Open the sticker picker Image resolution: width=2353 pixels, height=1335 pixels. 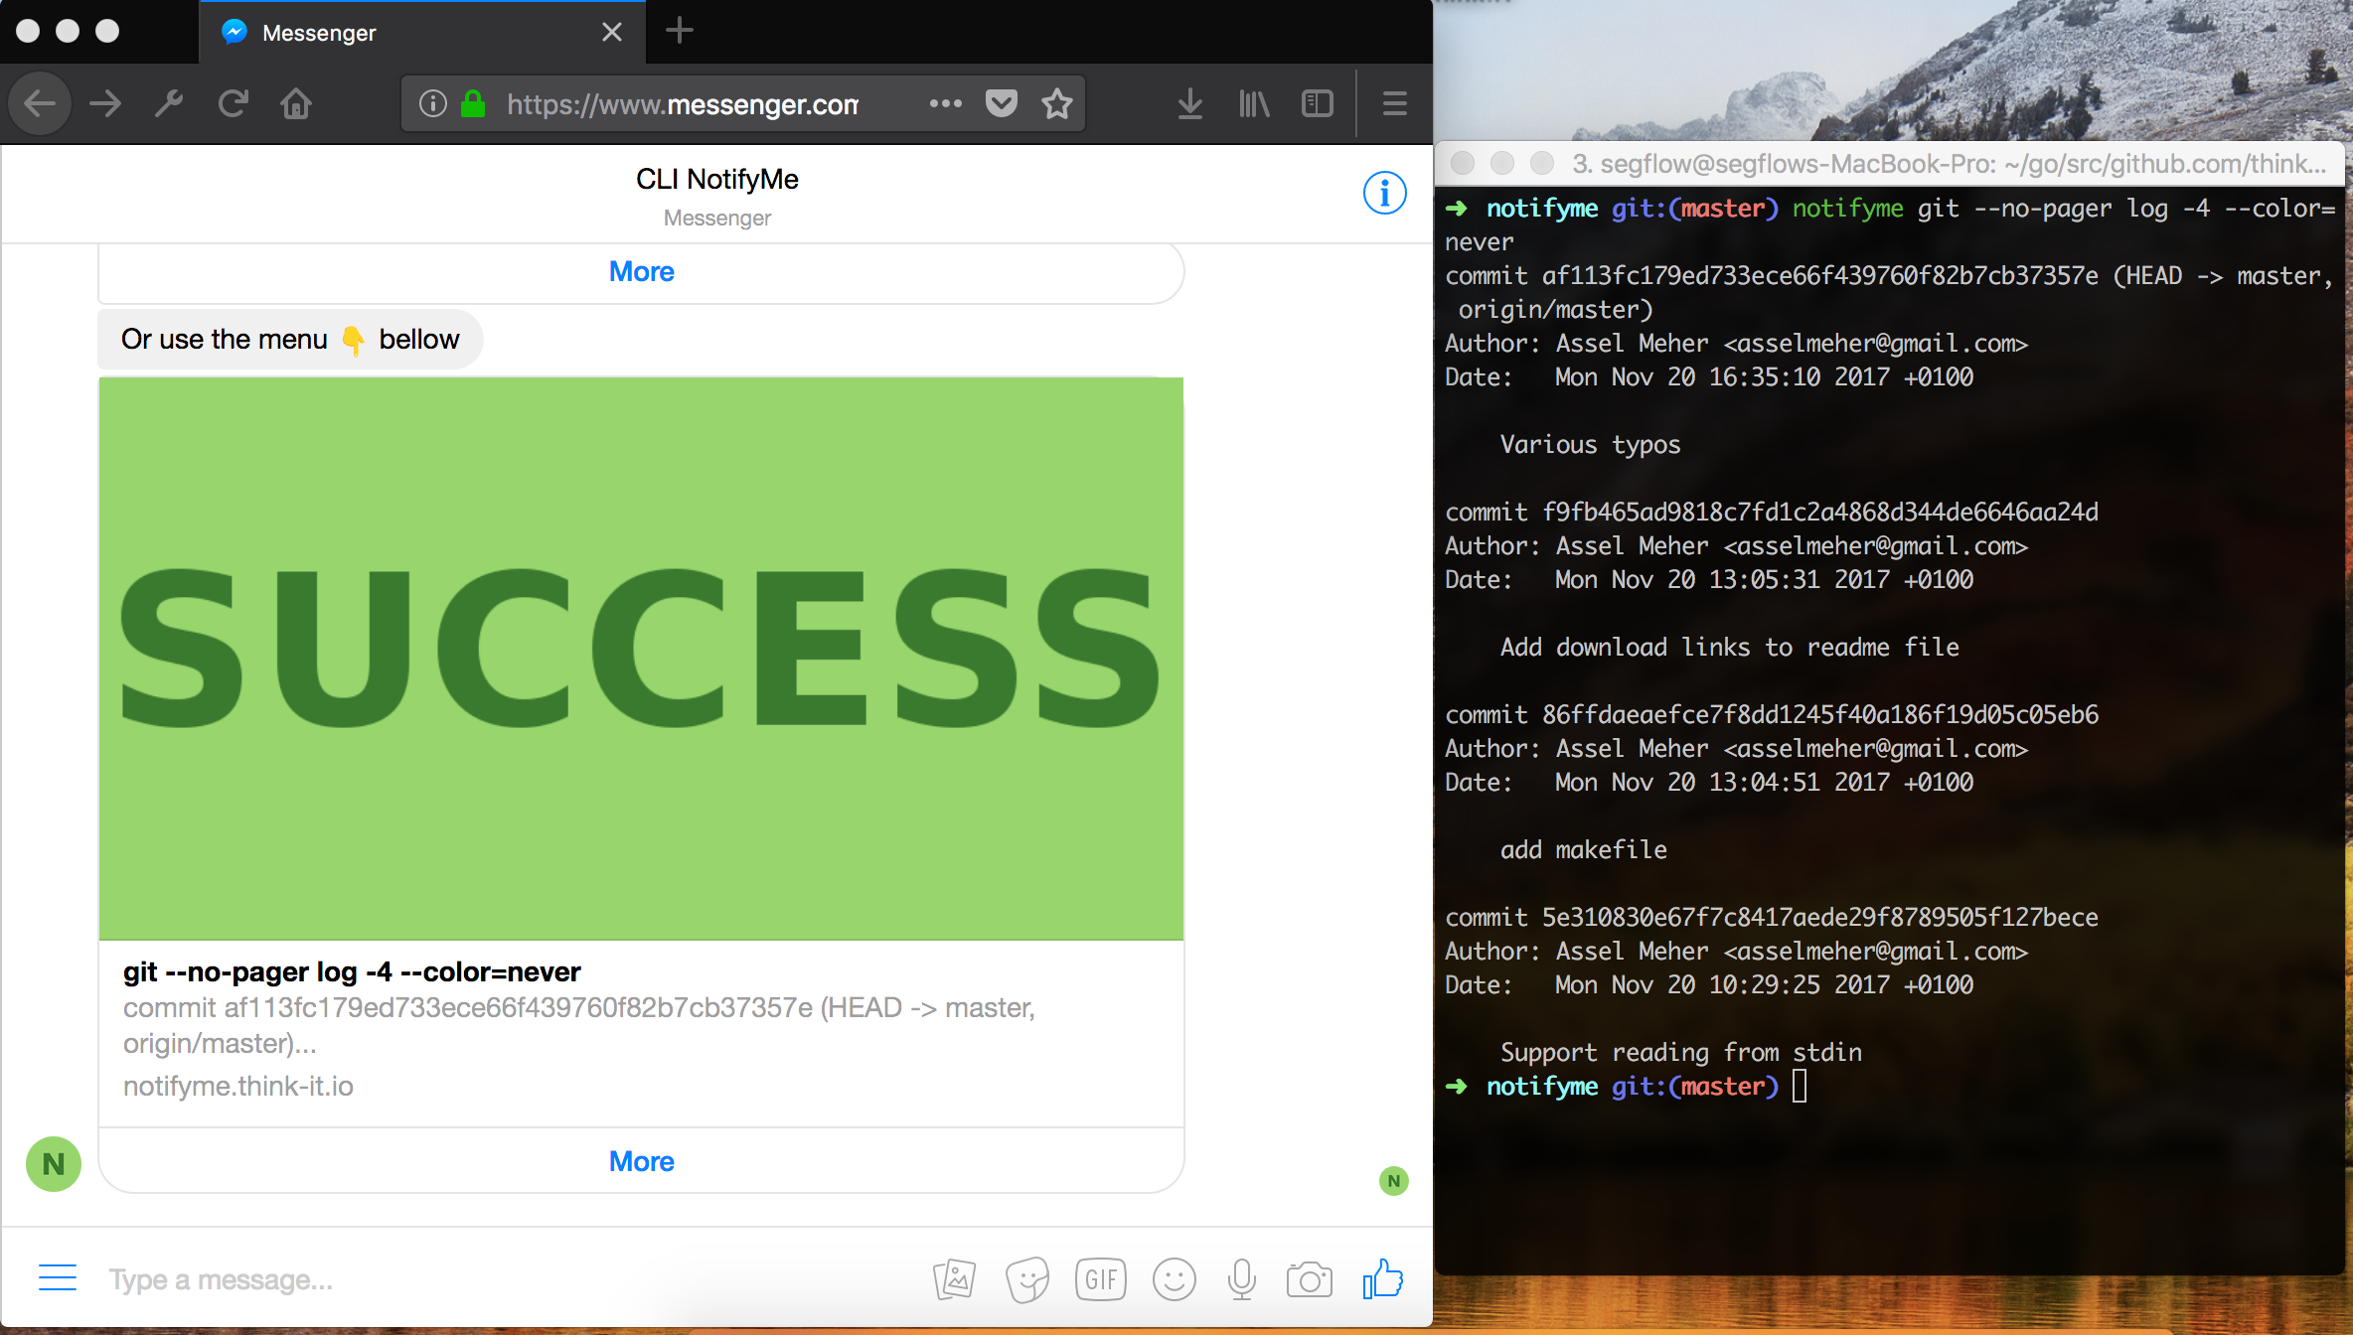coord(1027,1279)
